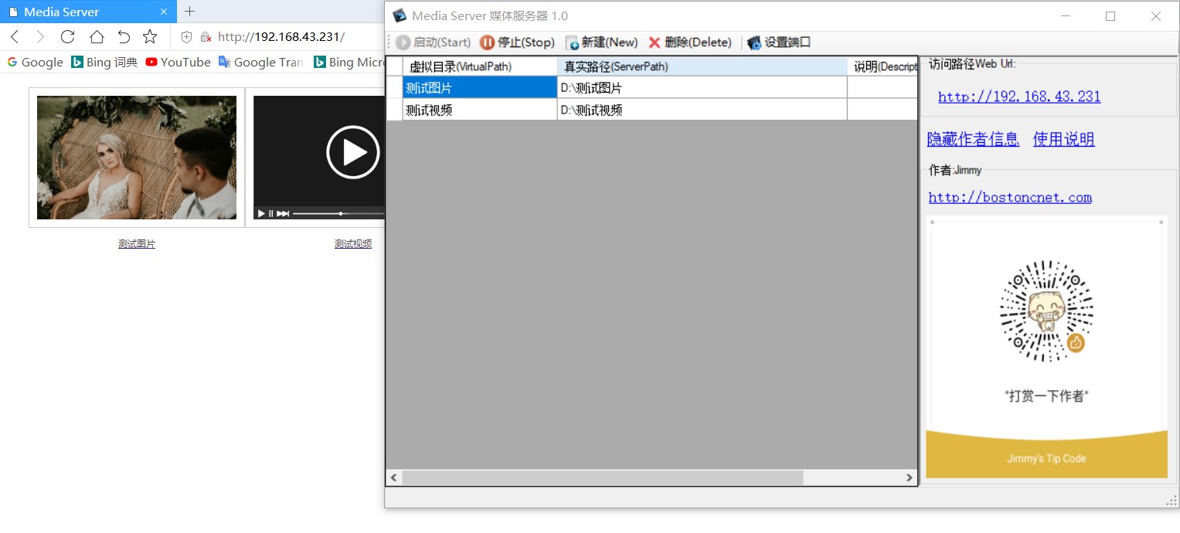
Task: Click the wedding photo thumbnail
Action: point(137,158)
